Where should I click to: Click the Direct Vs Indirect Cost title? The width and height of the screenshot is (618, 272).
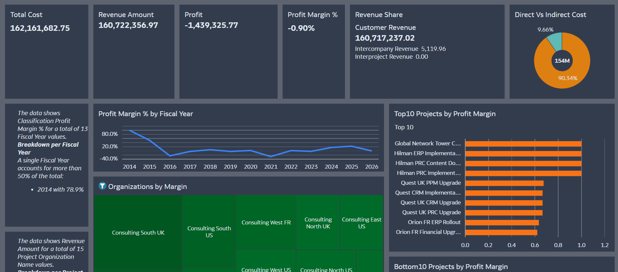[550, 15]
